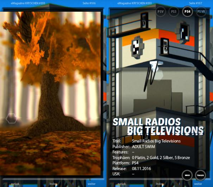Select the PSV platform badge

(x=161, y=12)
